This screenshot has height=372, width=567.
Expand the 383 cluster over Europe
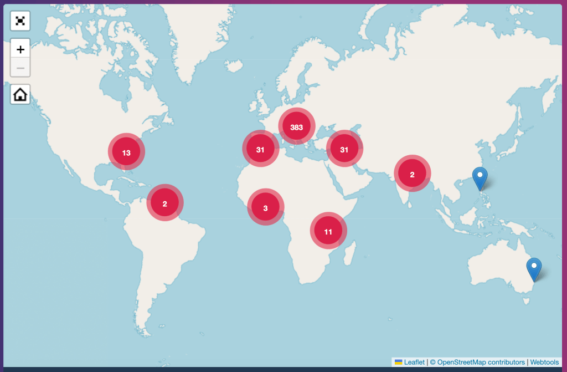pyautogui.click(x=297, y=127)
